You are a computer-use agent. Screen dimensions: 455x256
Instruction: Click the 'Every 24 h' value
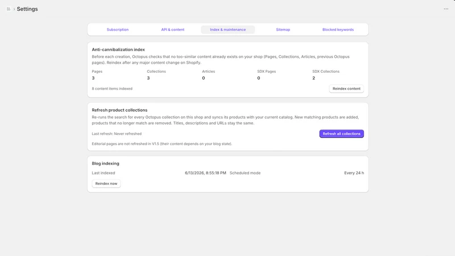pyautogui.click(x=354, y=173)
